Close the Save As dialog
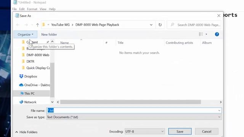This screenshot has height=137, width=244. tap(219, 16)
